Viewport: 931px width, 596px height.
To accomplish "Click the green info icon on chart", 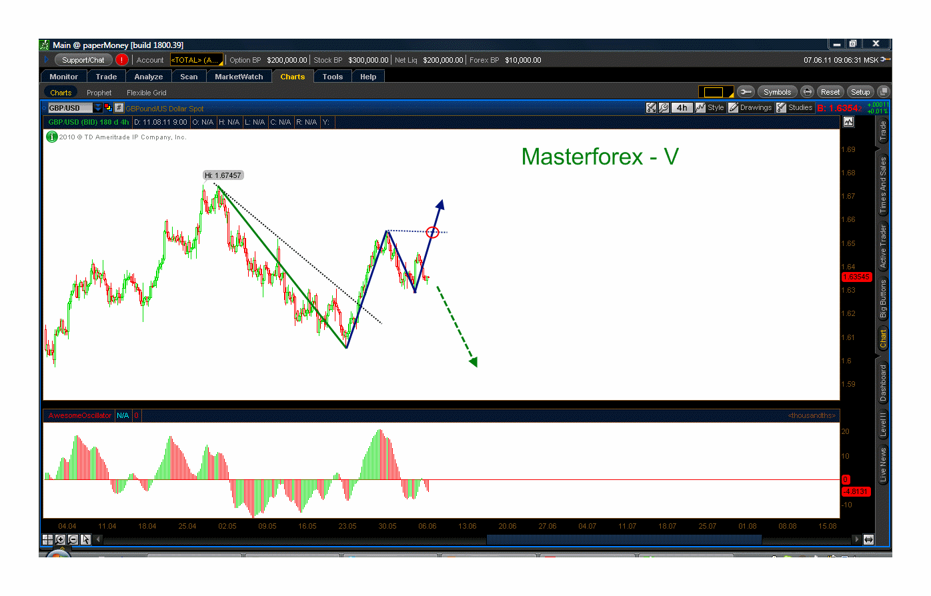I will point(51,137).
